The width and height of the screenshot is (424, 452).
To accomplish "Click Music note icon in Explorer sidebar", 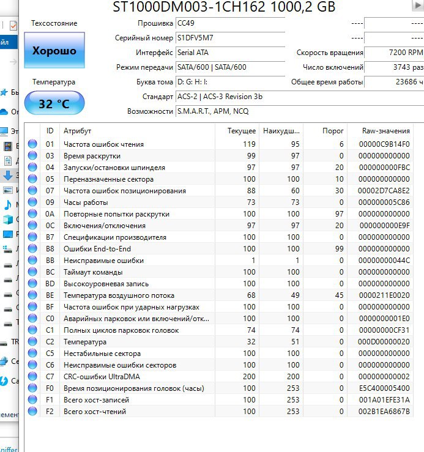I will (x=8, y=205).
